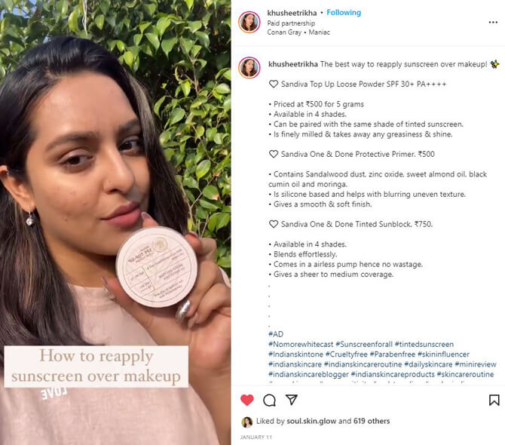Share post via paper plane icon

tap(292, 400)
